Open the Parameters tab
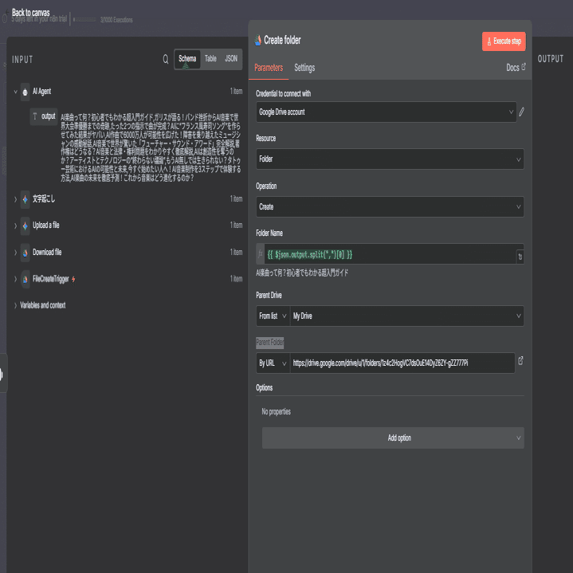Screen dimensions: 573x573 269,68
